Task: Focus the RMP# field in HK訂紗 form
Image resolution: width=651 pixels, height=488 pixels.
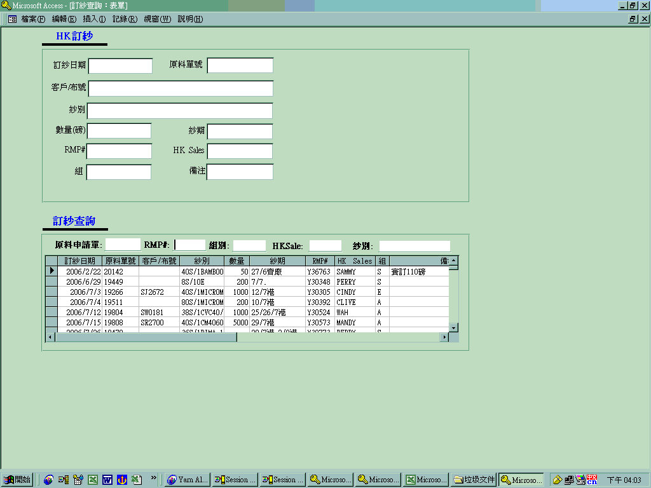Action: [x=119, y=151]
